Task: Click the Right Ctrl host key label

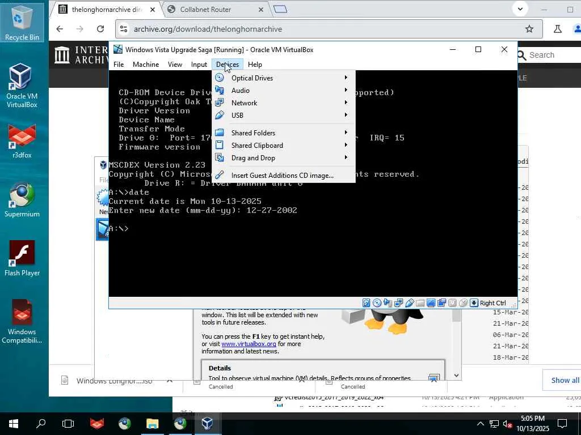Action: (493, 303)
